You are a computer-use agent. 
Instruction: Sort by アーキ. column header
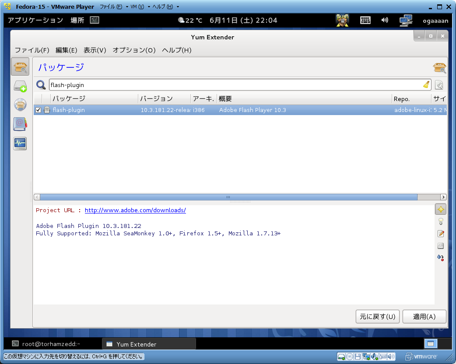click(203, 98)
